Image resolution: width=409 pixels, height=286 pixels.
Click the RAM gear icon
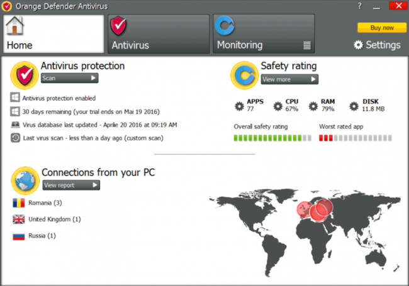[313, 106]
